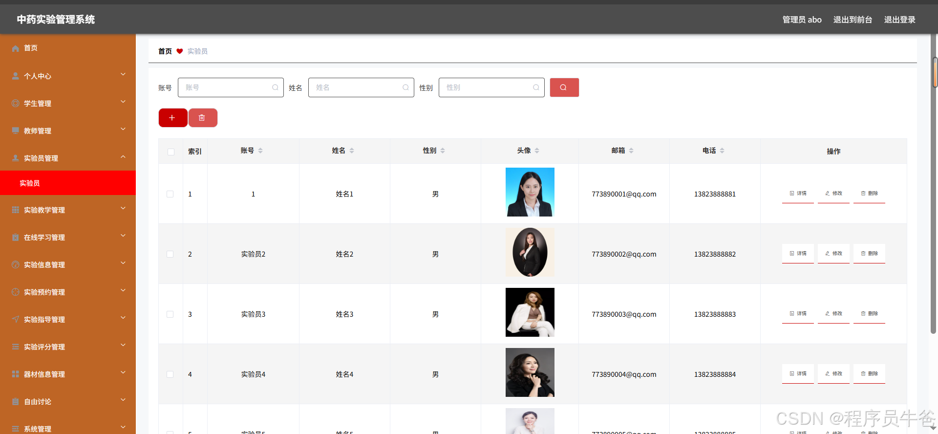The height and width of the screenshot is (434, 938).
Task: Click avatar thumbnail of 姓名2
Action: [x=530, y=252]
